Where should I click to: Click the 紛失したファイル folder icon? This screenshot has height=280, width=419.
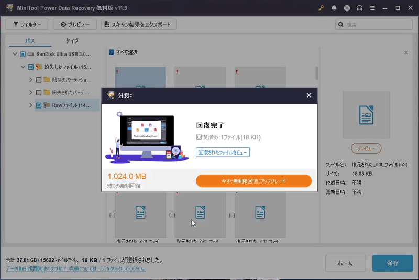tap(39, 67)
